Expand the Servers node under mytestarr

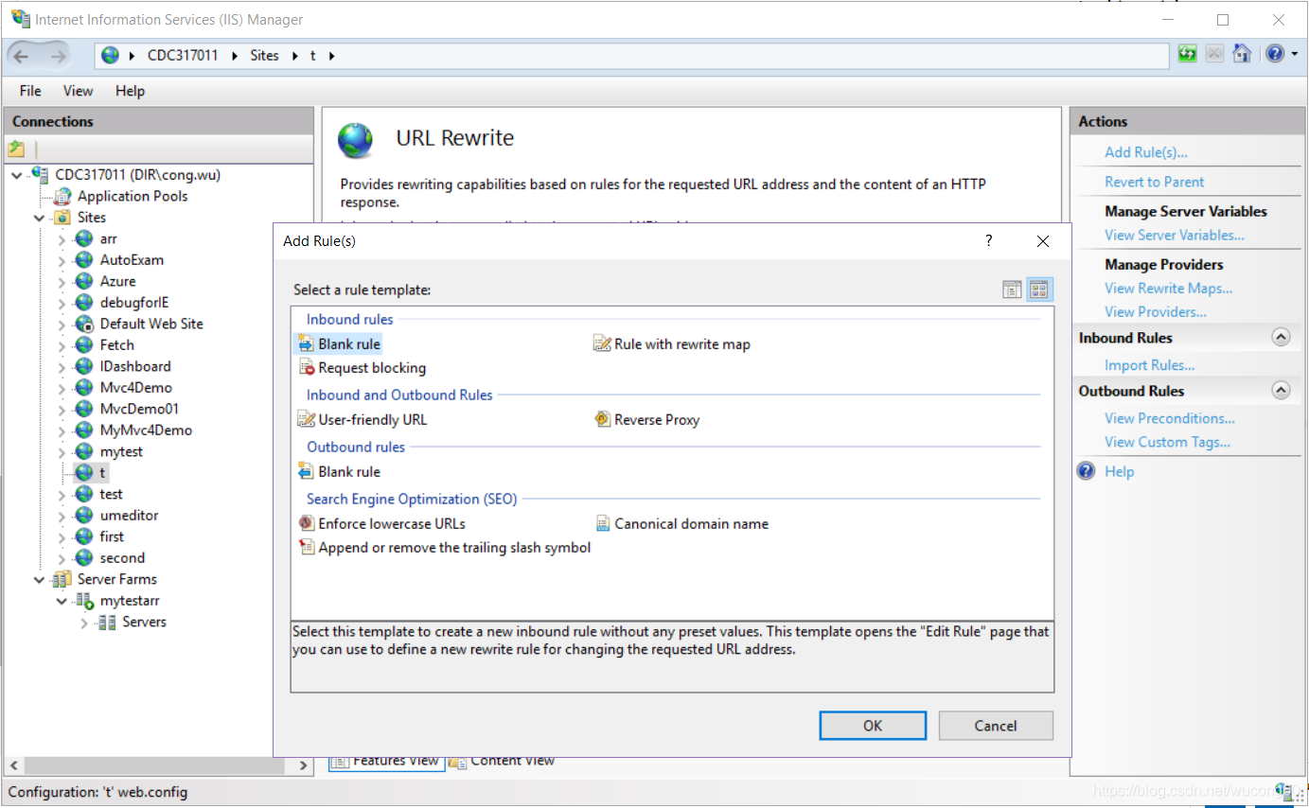84,623
